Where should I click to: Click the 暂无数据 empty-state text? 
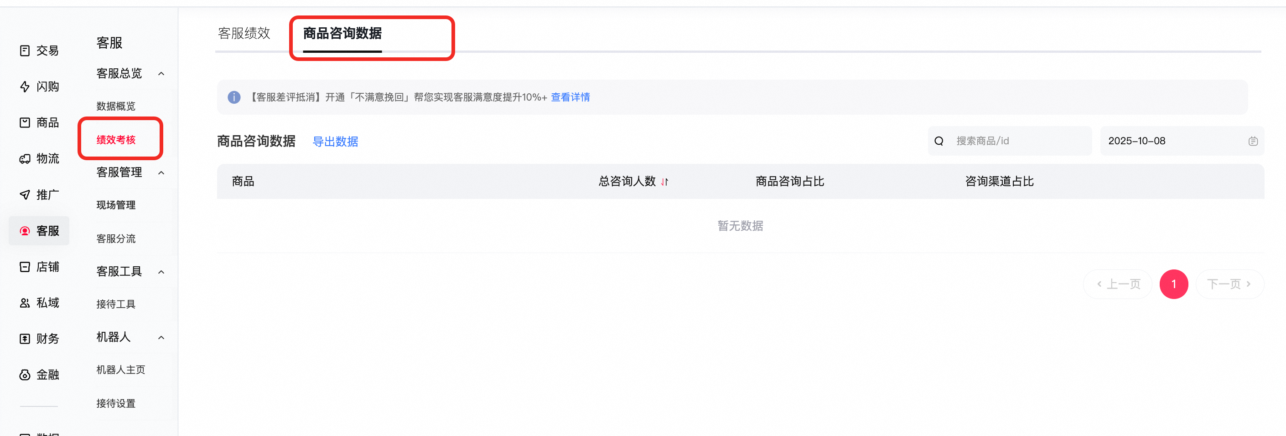(x=740, y=226)
